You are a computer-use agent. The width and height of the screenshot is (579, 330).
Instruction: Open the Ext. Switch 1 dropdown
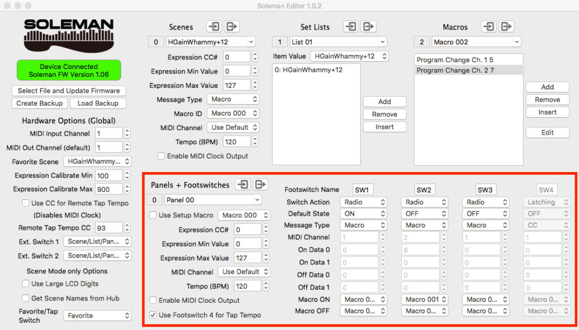point(97,241)
